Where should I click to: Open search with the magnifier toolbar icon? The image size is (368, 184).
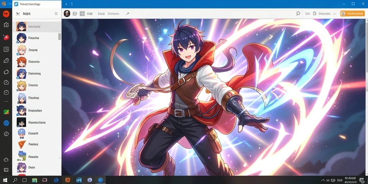(x=298, y=14)
